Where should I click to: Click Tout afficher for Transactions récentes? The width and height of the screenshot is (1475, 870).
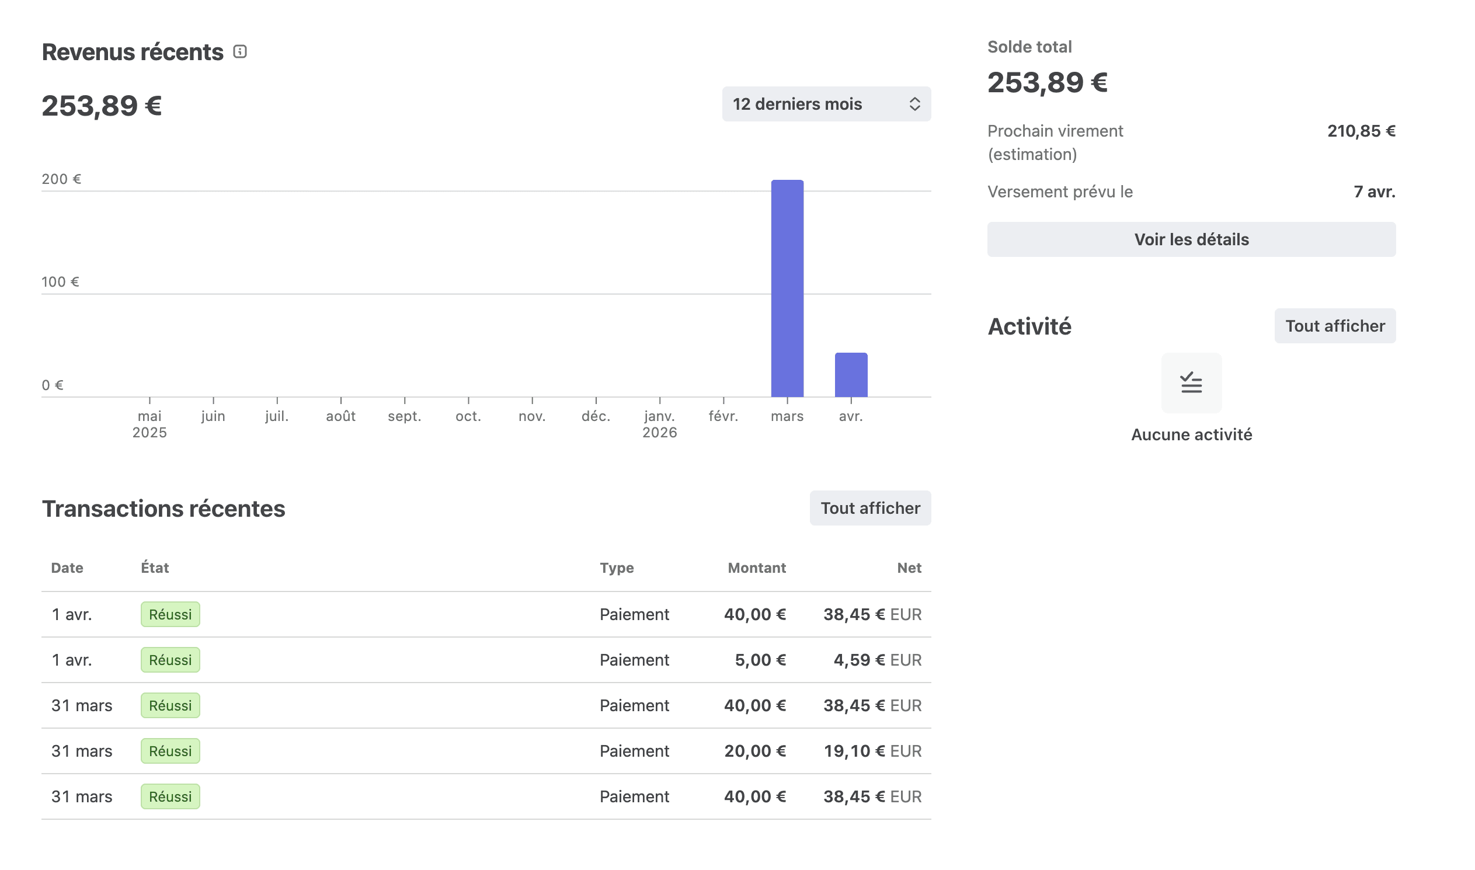(x=869, y=508)
